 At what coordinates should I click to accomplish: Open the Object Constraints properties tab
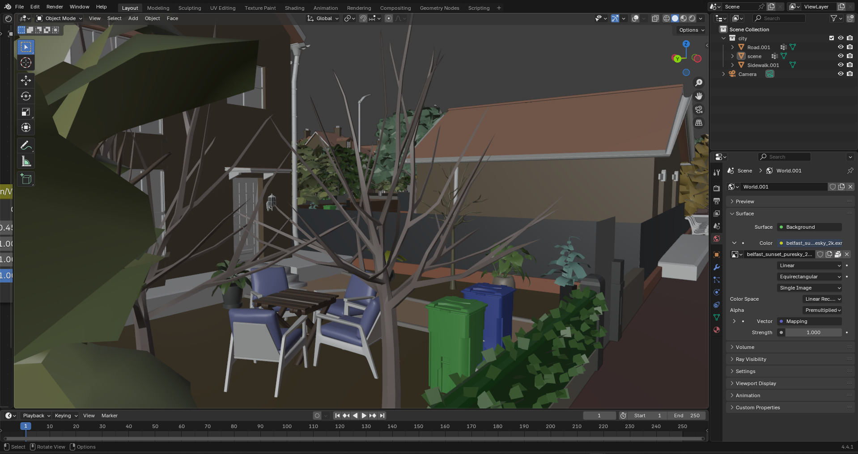[717, 305]
